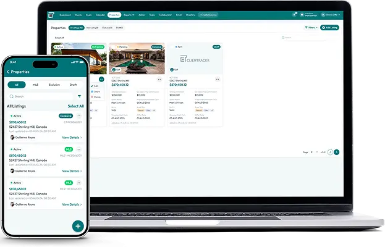Open options on phone's Exclusive listing
Image resolution: width=385 pixels, height=247 pixels.
pos(79,115)
